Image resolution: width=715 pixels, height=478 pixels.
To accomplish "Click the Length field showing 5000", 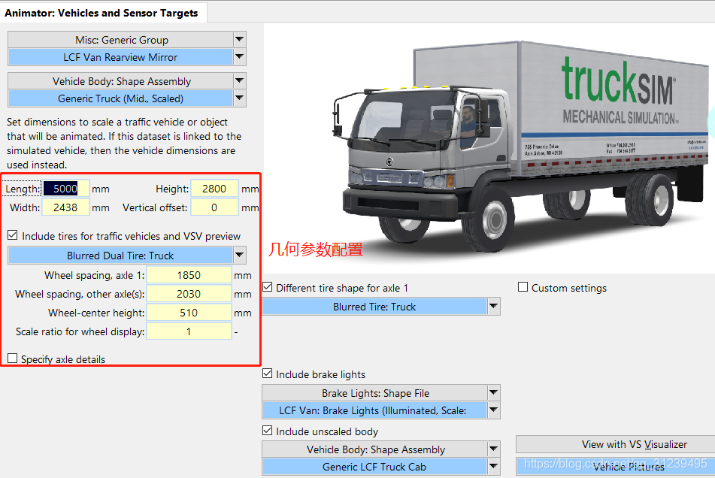I will point(65,189).
